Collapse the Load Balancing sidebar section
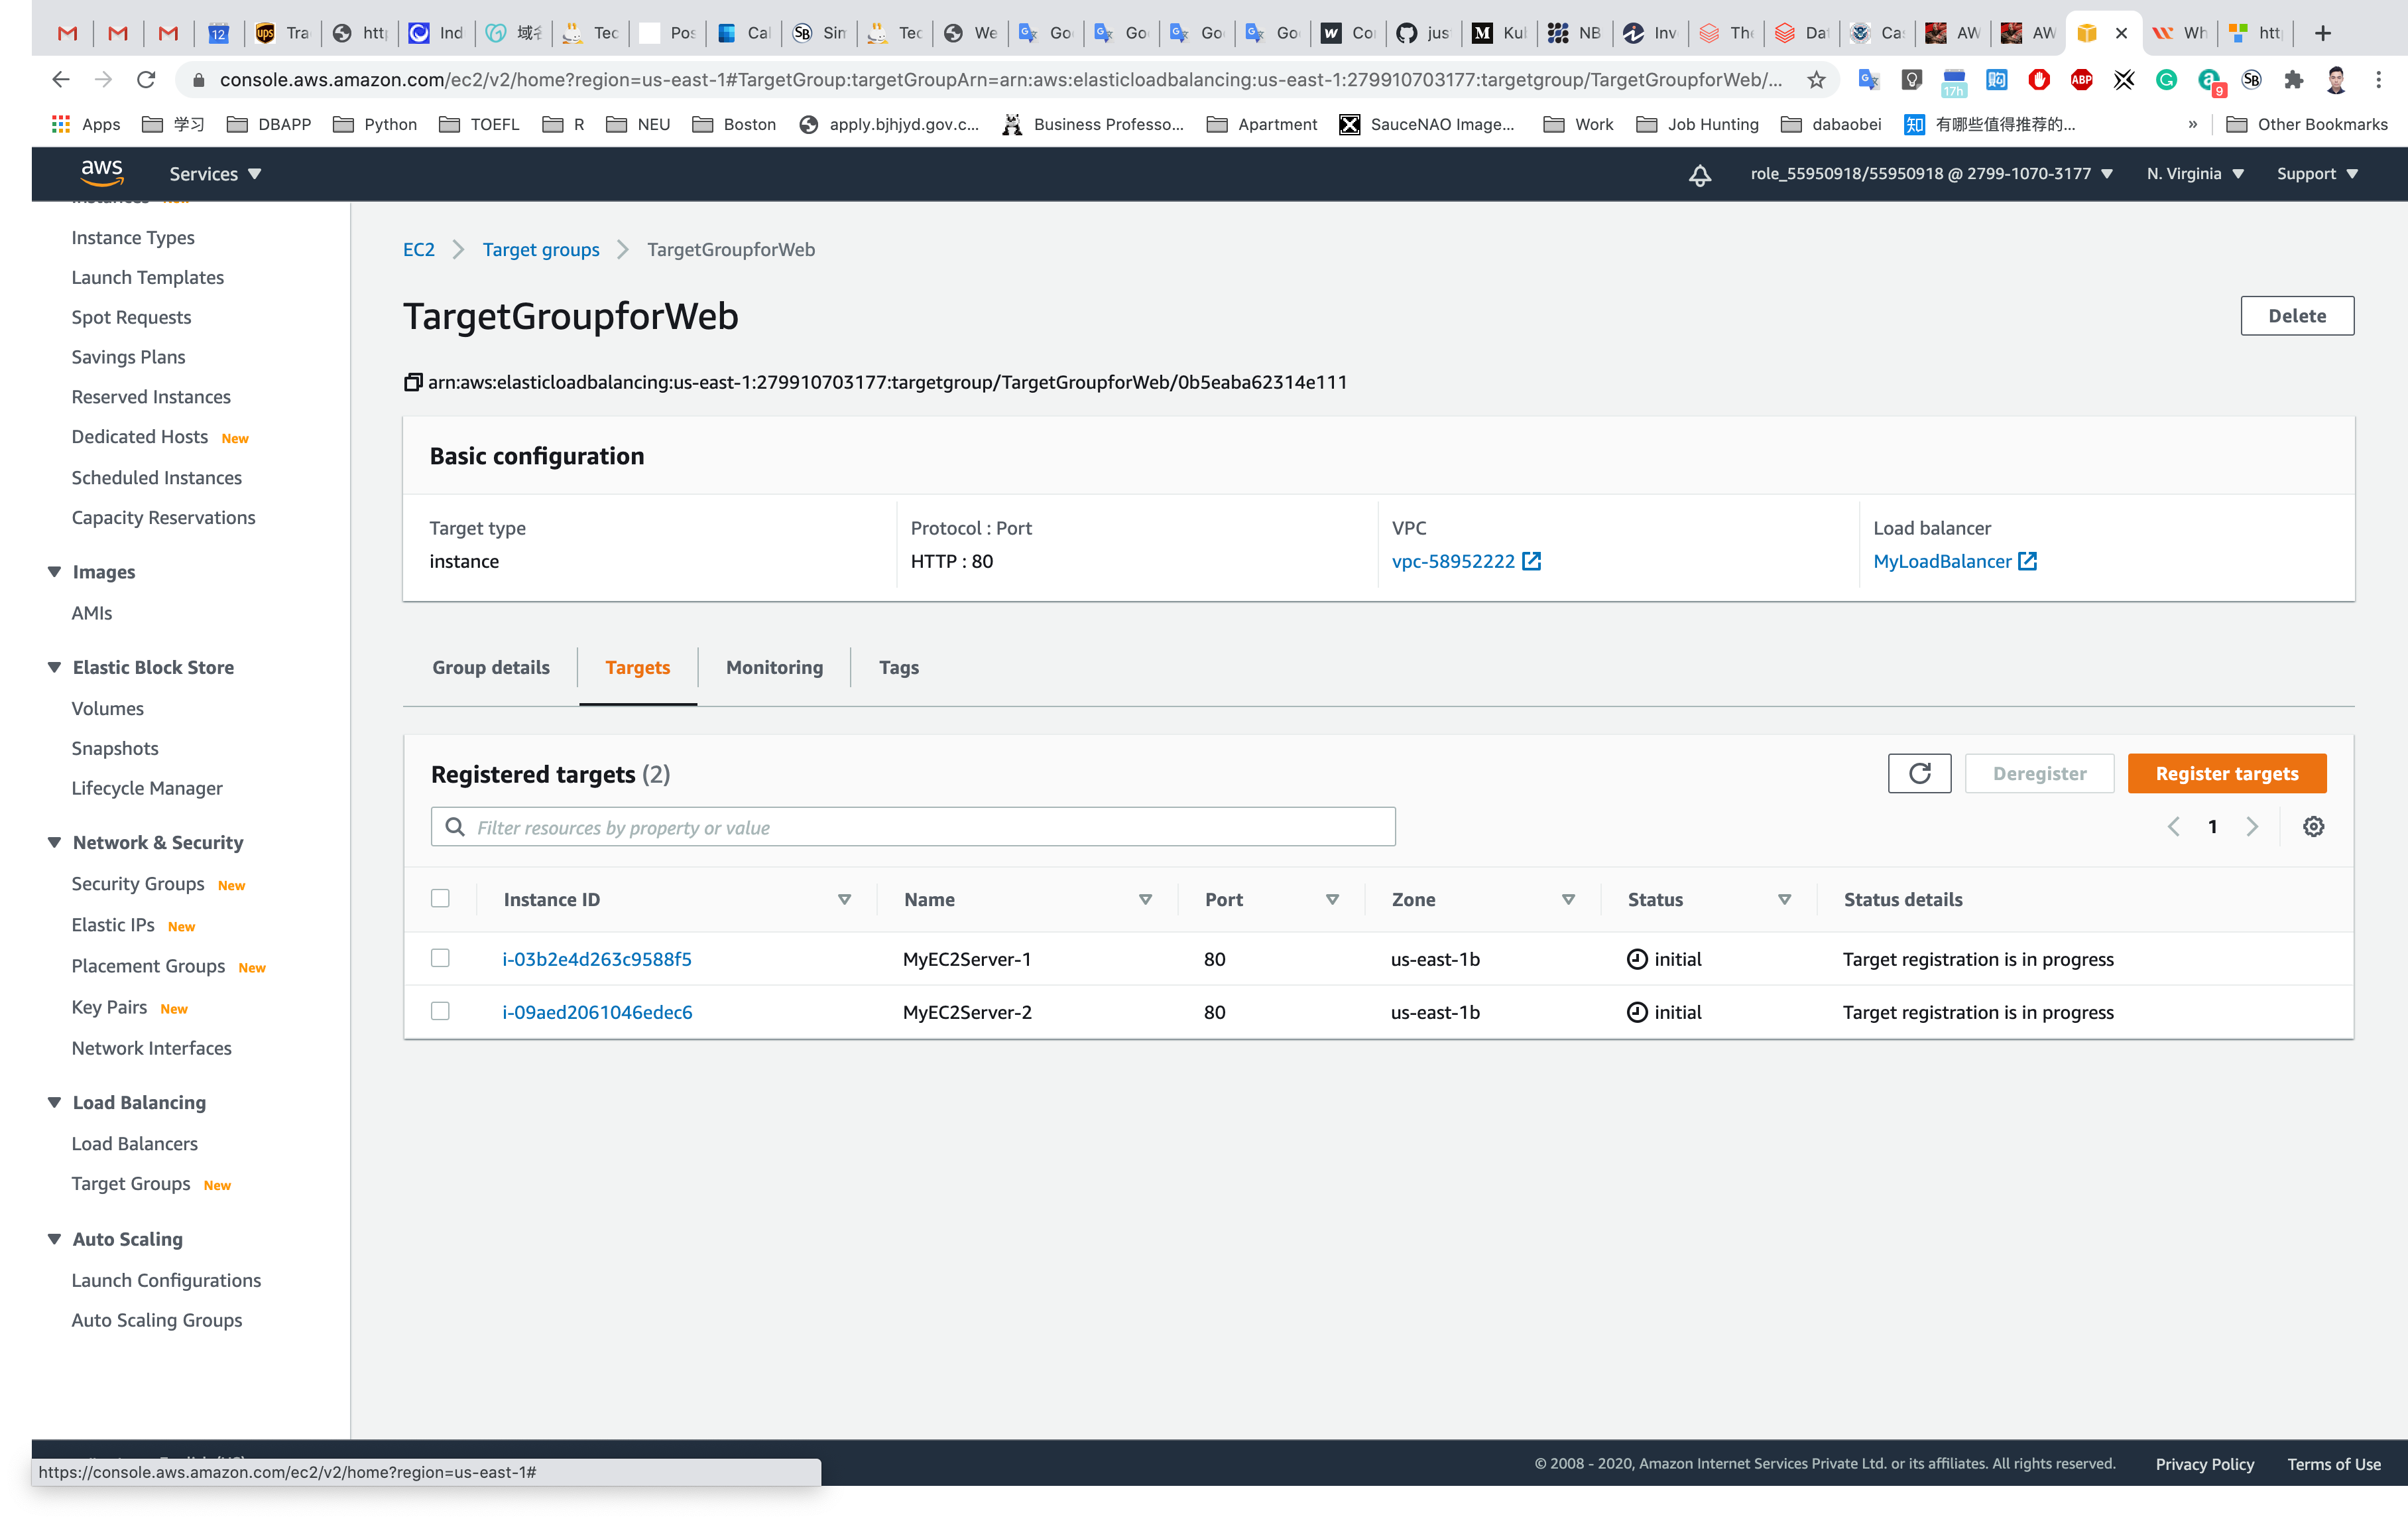2408x1523 pixels. (55, 1102)
